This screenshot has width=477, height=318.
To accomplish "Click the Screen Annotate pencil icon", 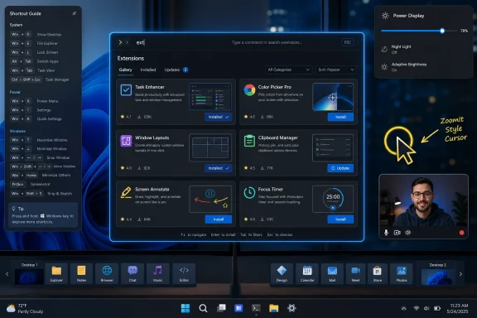I will tap(126, 192).
